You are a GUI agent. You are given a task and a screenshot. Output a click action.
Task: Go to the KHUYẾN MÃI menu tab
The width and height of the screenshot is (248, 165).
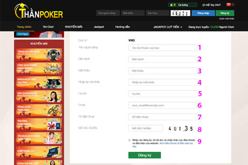(74, 27)
